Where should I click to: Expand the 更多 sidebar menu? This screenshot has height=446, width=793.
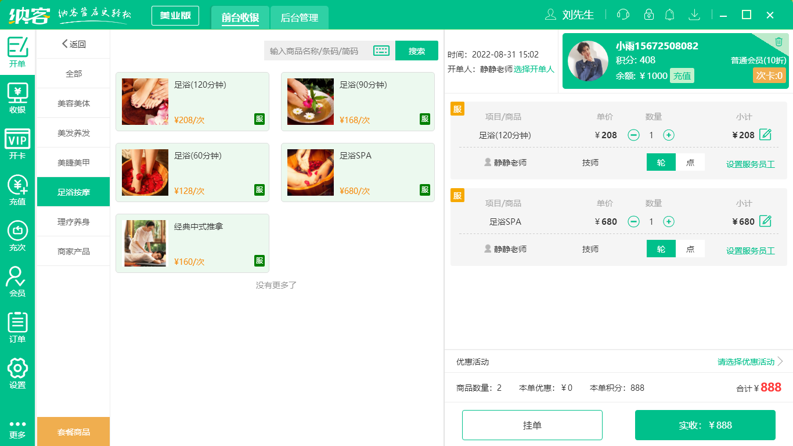point(17,429)
